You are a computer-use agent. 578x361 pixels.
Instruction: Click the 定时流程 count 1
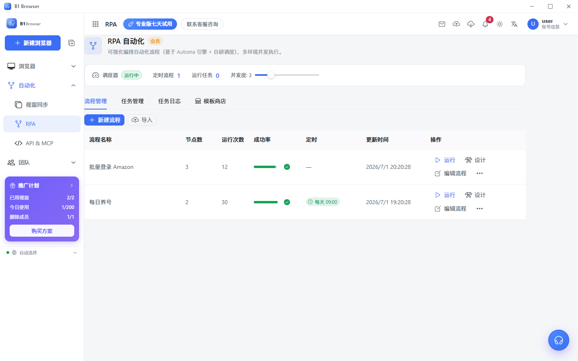click(179, 75)
